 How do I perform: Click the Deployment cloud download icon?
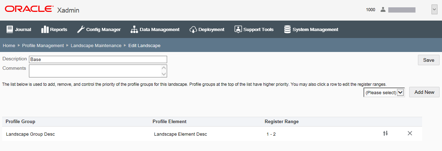point(193,29)
